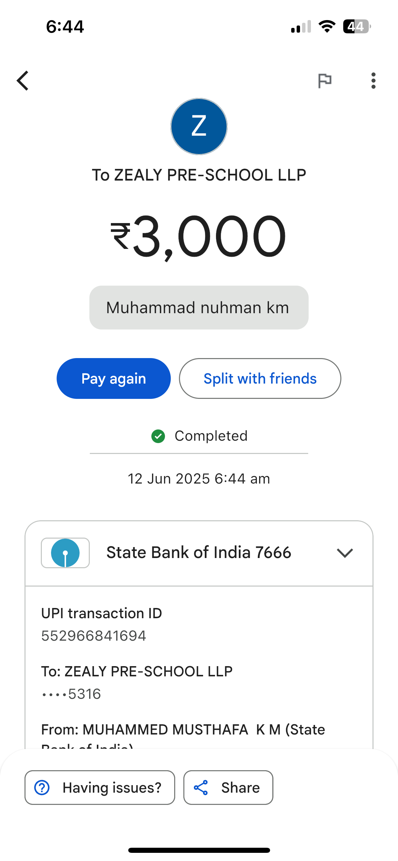Tap the Having issues? button
The width and height of the screenshot is (398, 861).
pos(100,788)
